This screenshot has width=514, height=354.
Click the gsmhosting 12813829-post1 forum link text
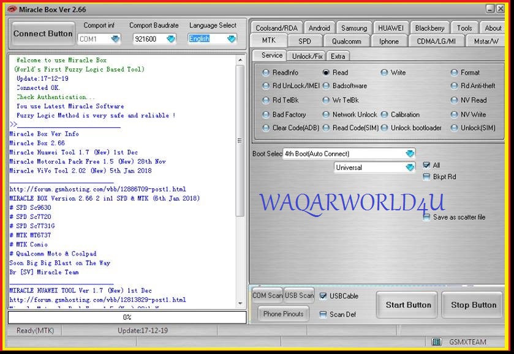[97, 300]
